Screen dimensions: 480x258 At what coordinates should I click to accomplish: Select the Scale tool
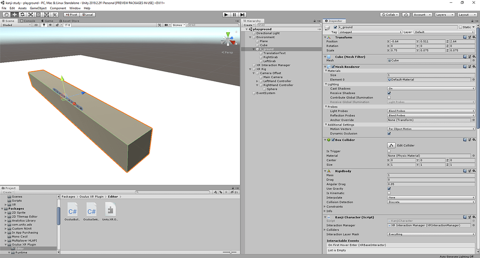tap(30, 15)
